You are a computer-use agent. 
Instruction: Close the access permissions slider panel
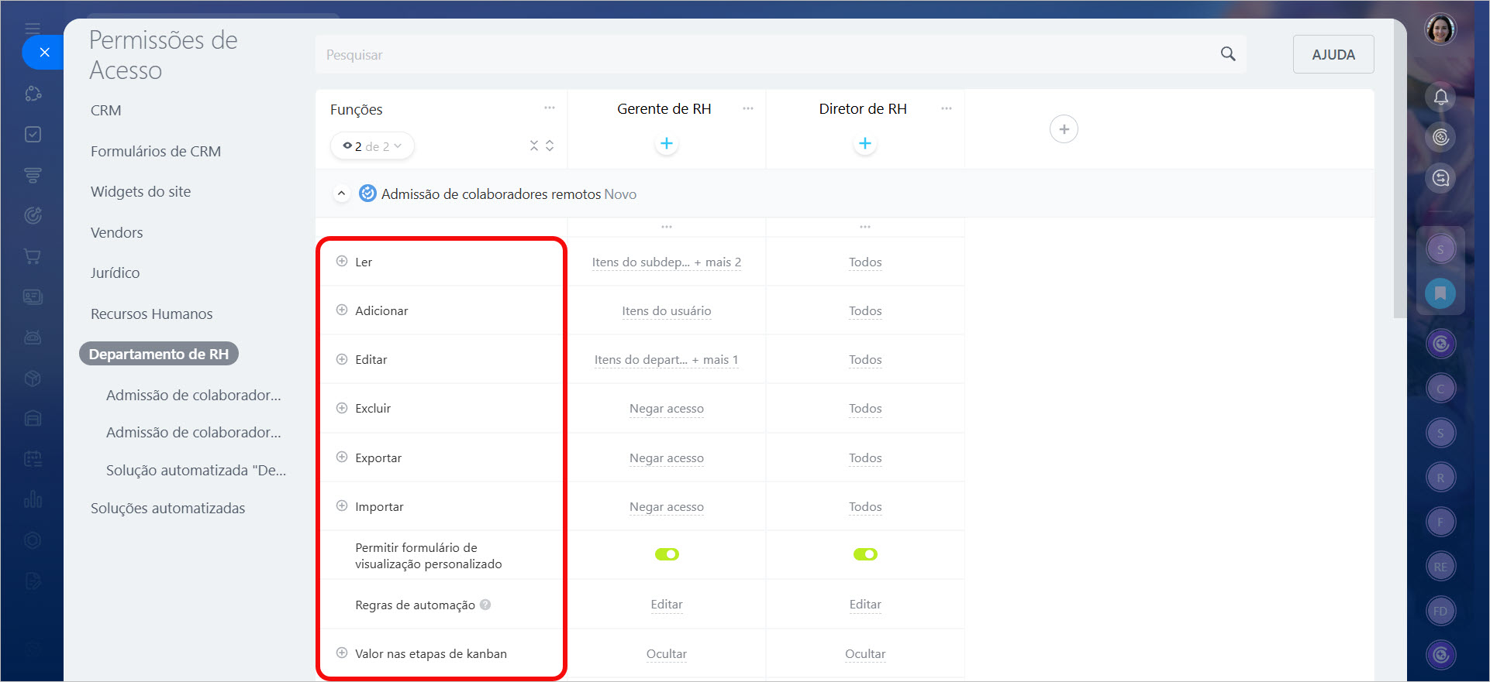44,53
